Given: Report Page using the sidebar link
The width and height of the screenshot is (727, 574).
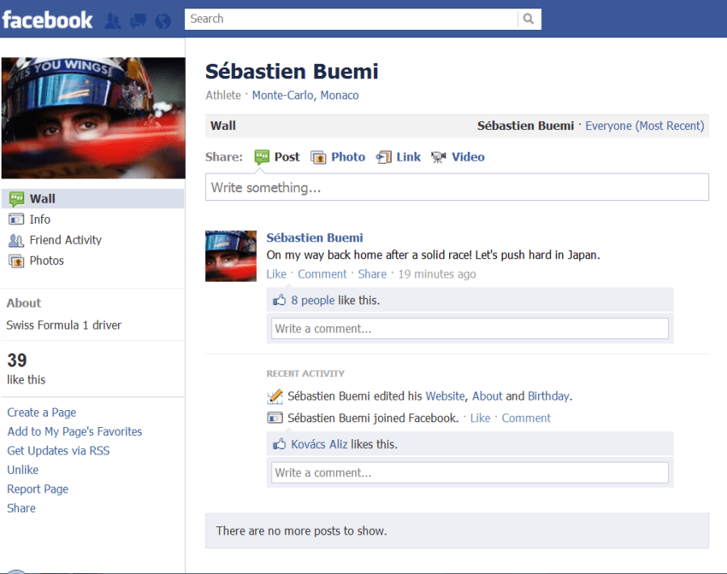Looking at the screenshot, I should point(37,488).
